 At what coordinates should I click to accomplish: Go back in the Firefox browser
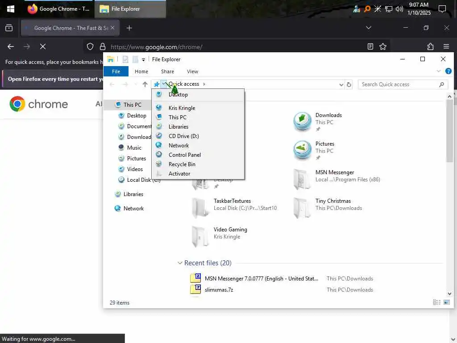pos(11,46)
